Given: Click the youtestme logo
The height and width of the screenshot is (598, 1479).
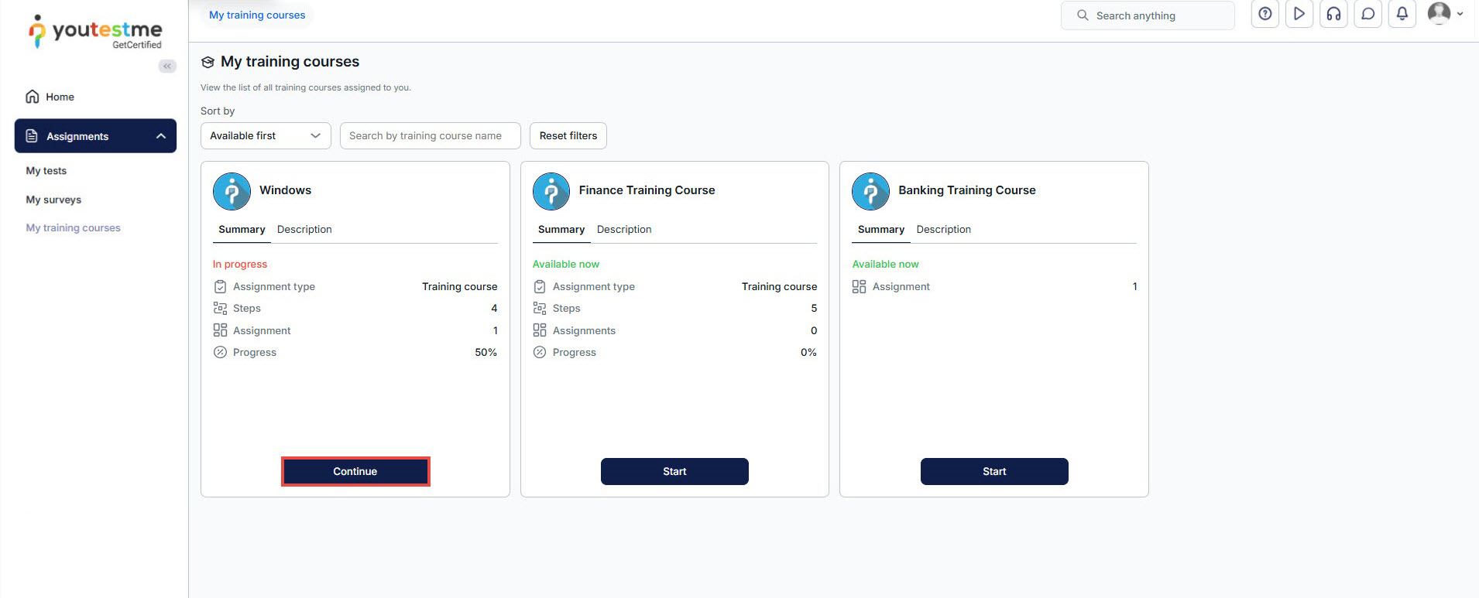Looking at the screenshot, I should [x=95, y=32].
